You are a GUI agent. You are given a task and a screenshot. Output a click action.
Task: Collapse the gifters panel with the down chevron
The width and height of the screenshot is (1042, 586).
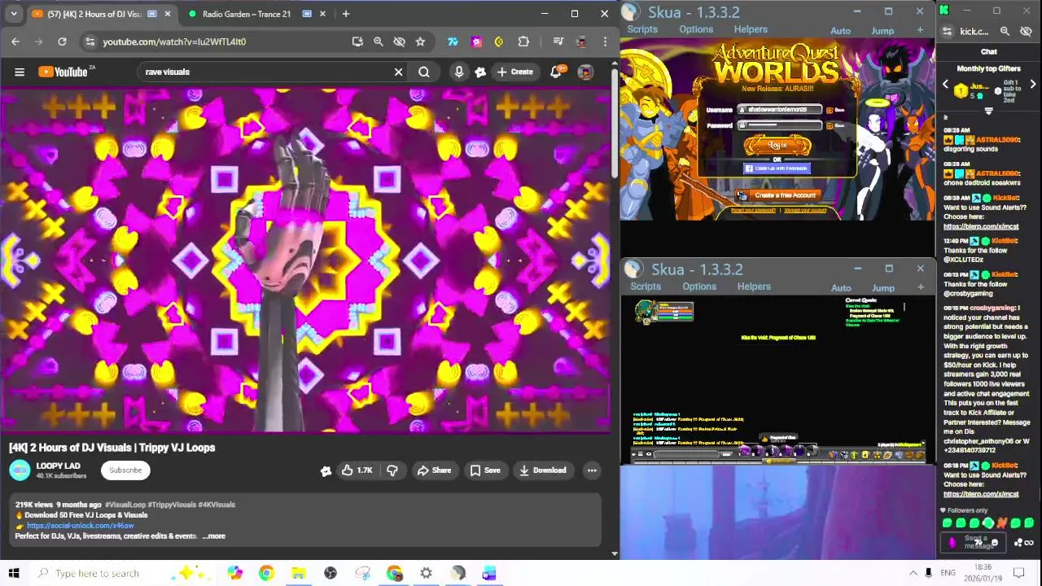[988, 112]
